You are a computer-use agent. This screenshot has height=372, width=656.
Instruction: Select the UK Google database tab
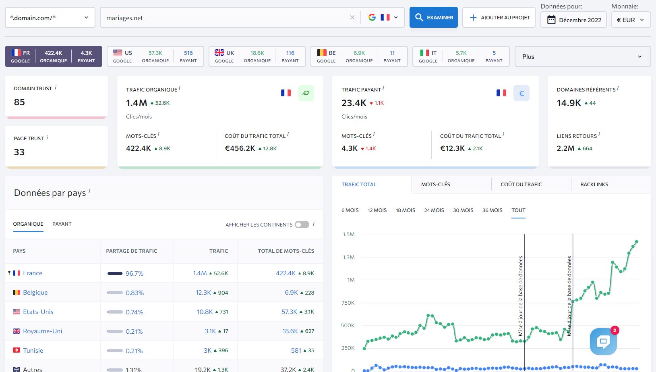tap(257, 56)
